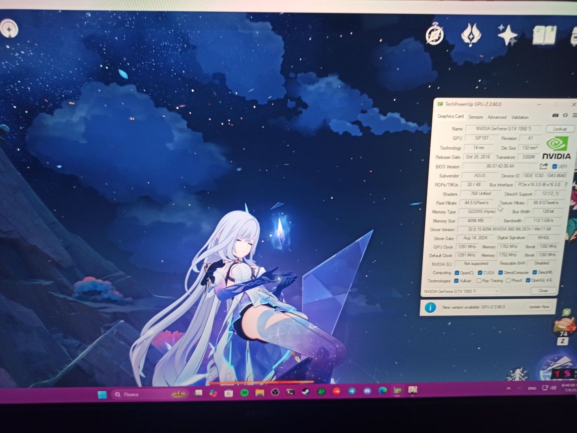Click the Driver Date "Aug 14, 2024"

pos(475,238)
